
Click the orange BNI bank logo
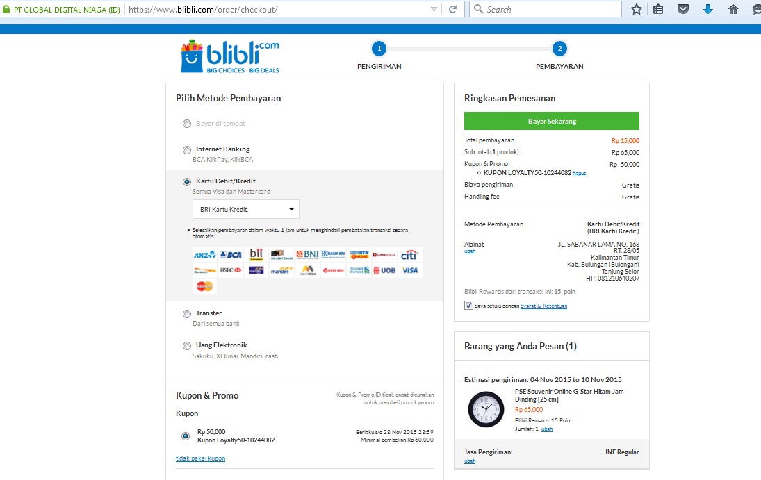click(307, 255)
